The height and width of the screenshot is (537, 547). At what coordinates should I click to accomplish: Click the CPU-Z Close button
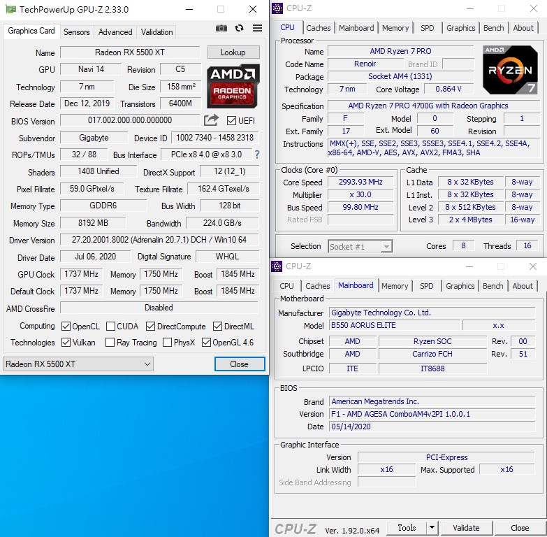coord(520,528)
